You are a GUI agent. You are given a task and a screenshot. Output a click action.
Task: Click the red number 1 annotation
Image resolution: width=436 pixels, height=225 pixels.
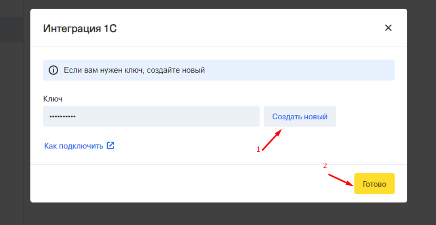tap(258, 149)
